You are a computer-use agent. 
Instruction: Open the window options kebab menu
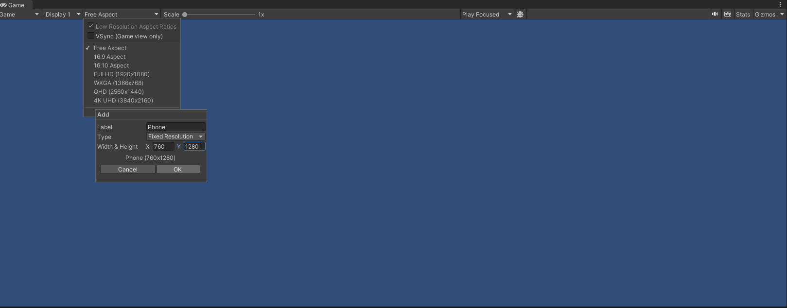pos(780,4)
